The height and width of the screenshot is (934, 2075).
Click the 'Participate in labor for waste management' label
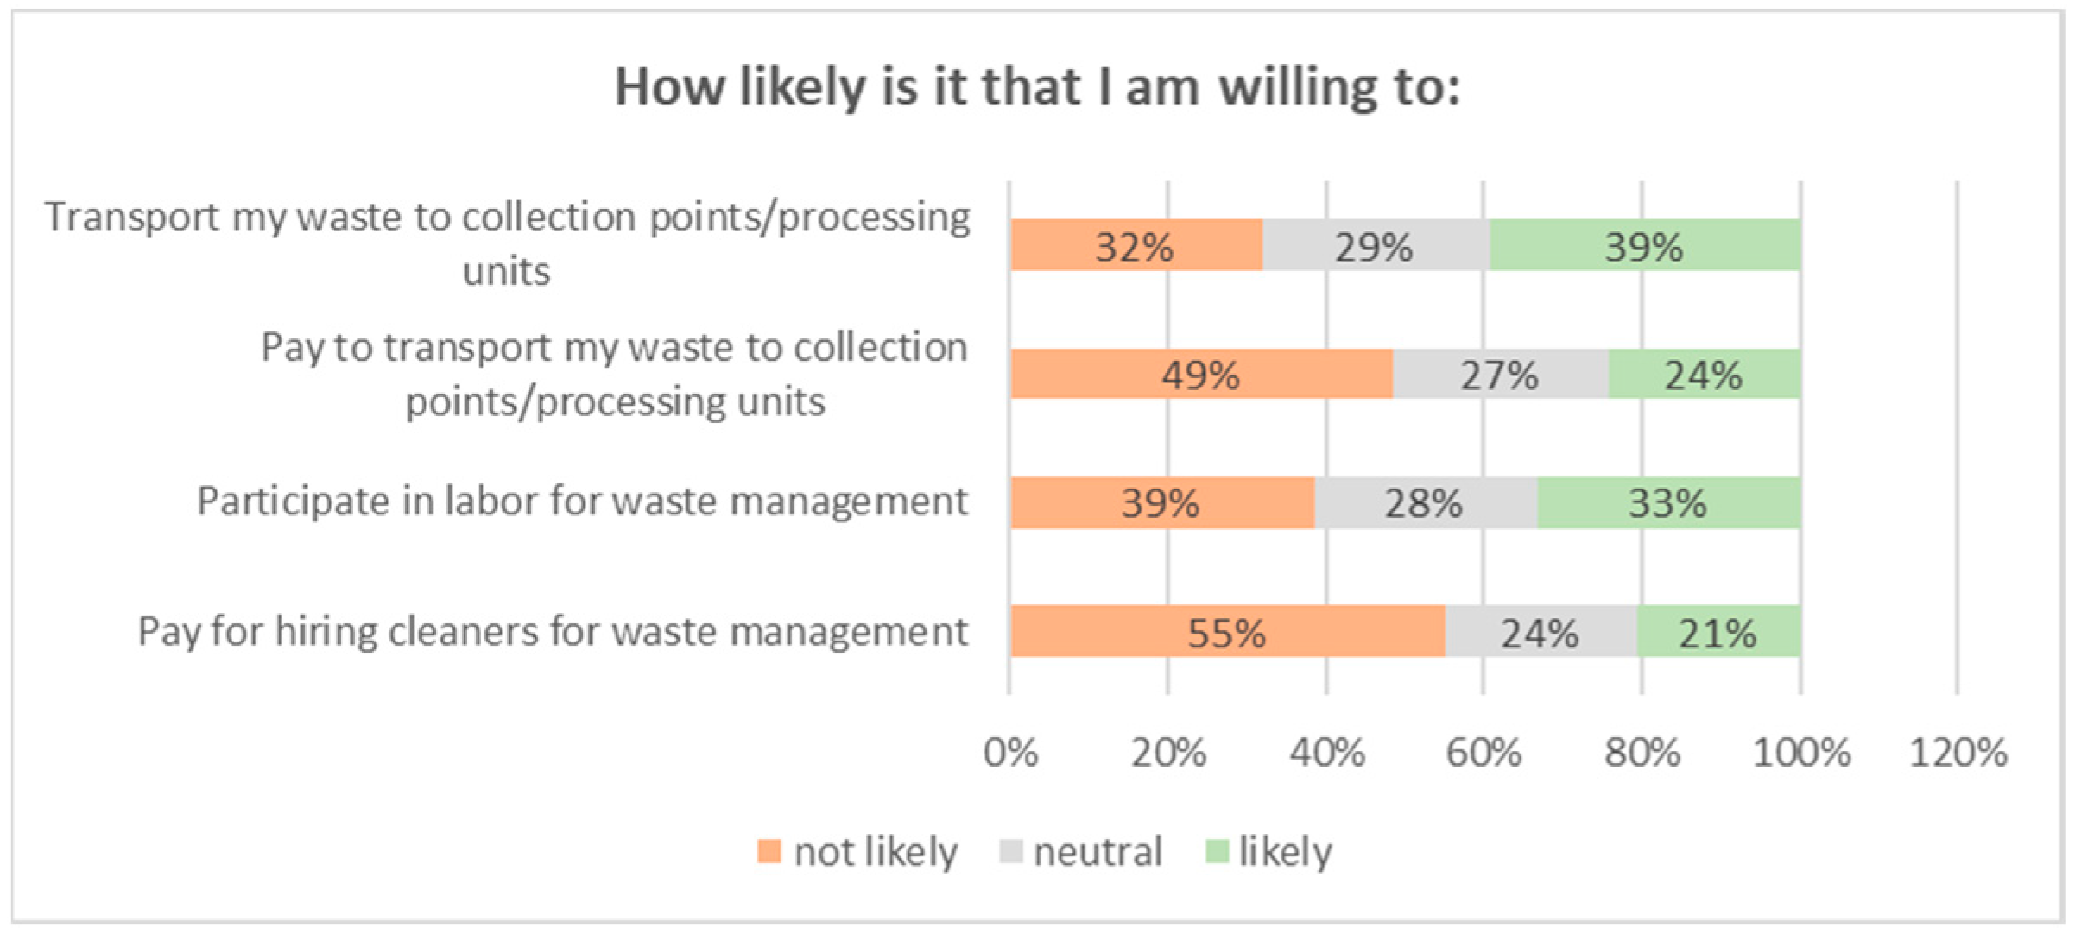pyautogui.click(x=583, y=502)
